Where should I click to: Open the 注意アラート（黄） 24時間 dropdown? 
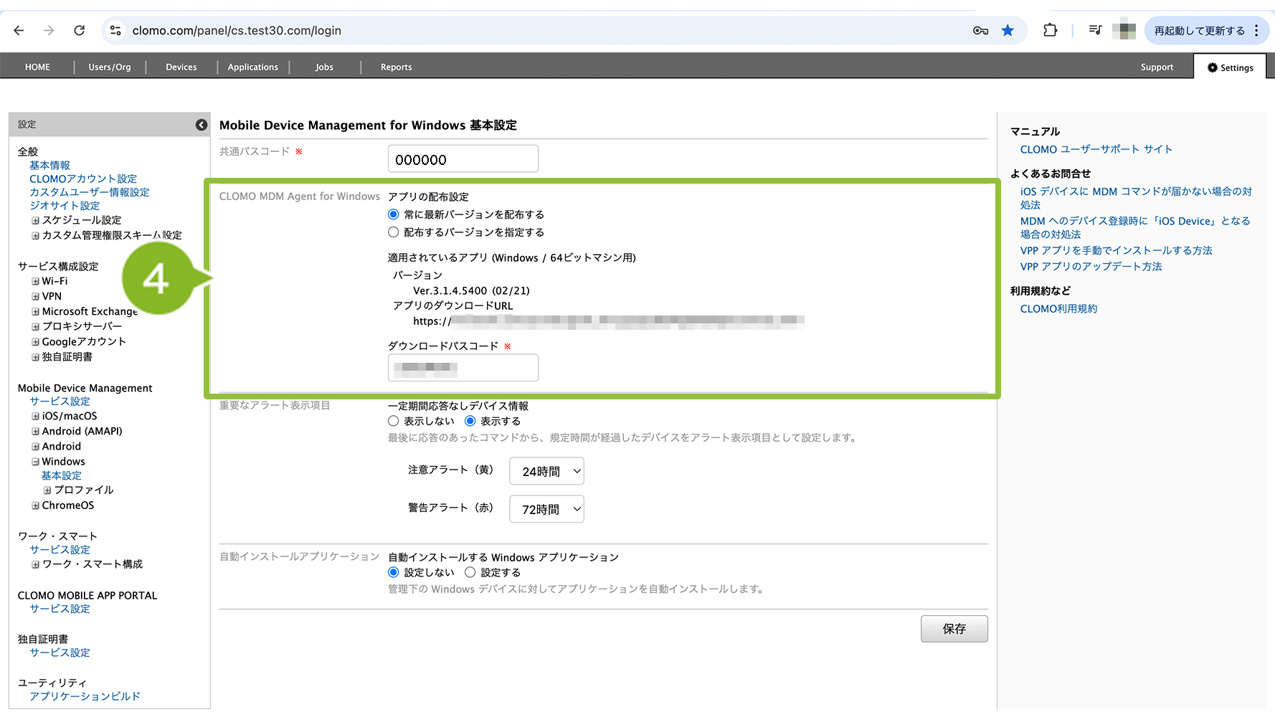pyautogui.click(x=546, y=472)
